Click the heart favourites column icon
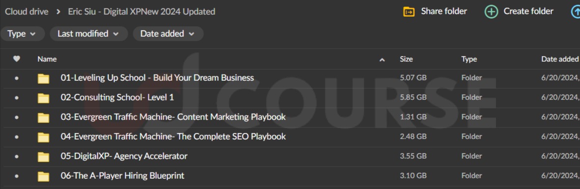580x189 pixels. point(17,59)
